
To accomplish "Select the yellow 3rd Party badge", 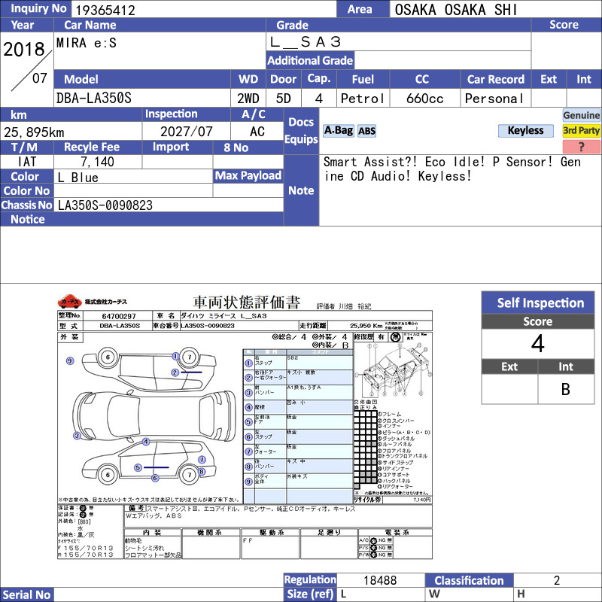I will [581, 130].
